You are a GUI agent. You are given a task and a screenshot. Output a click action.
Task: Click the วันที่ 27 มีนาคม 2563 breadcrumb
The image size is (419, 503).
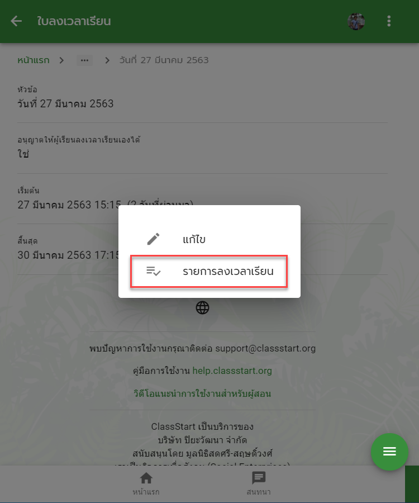[164, 60]
